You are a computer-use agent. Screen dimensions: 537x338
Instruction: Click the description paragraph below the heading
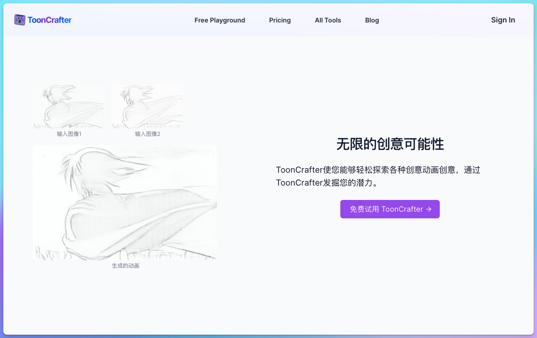pos(378,176)
